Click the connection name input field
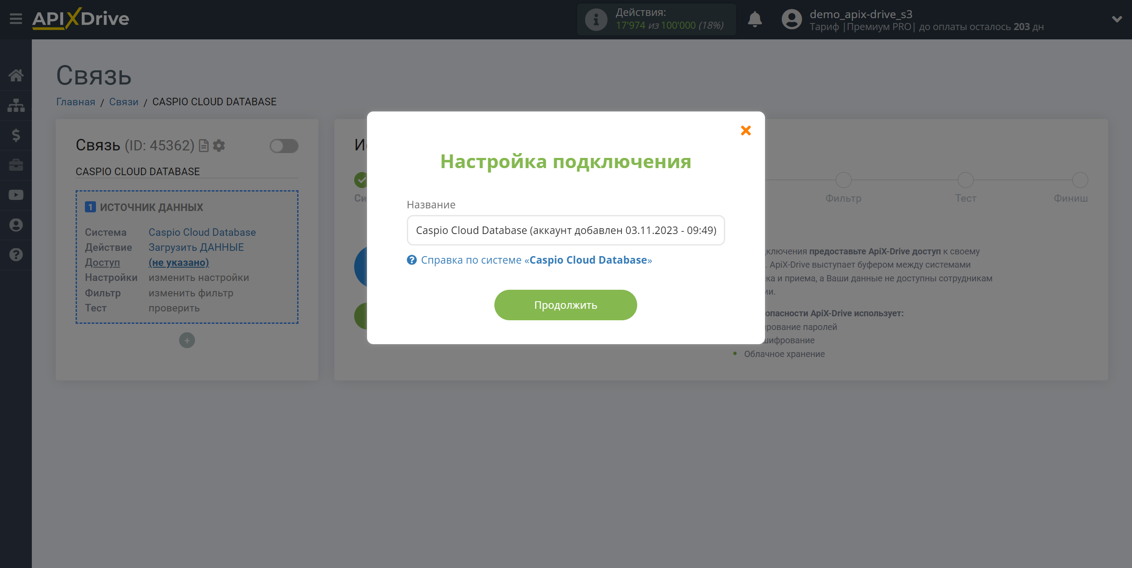This screenshot has width=1132, height=568. click(x=566, y=230)
